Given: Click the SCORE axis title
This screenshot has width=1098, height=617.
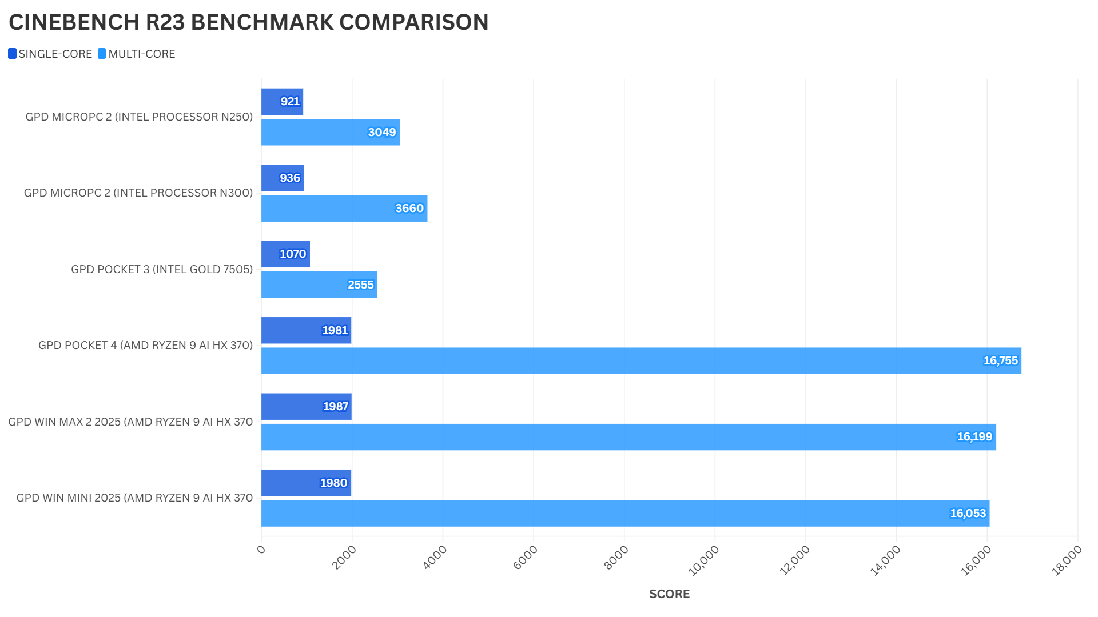Looking at the screenshot, I should [669, 594].
